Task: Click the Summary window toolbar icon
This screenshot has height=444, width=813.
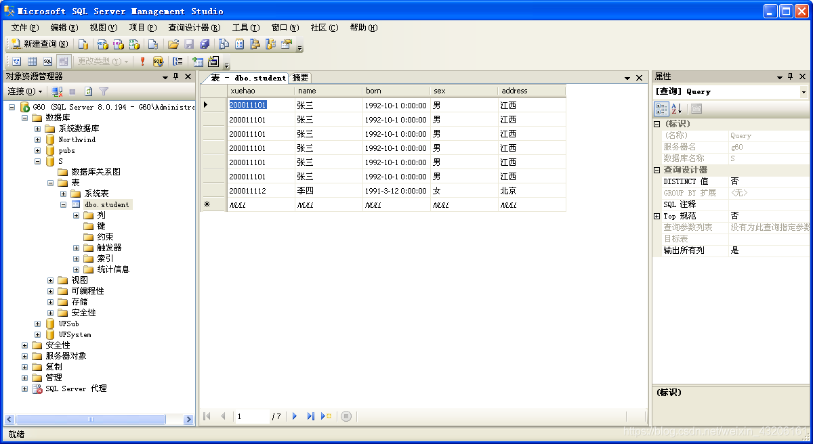Action: point(240,44)
